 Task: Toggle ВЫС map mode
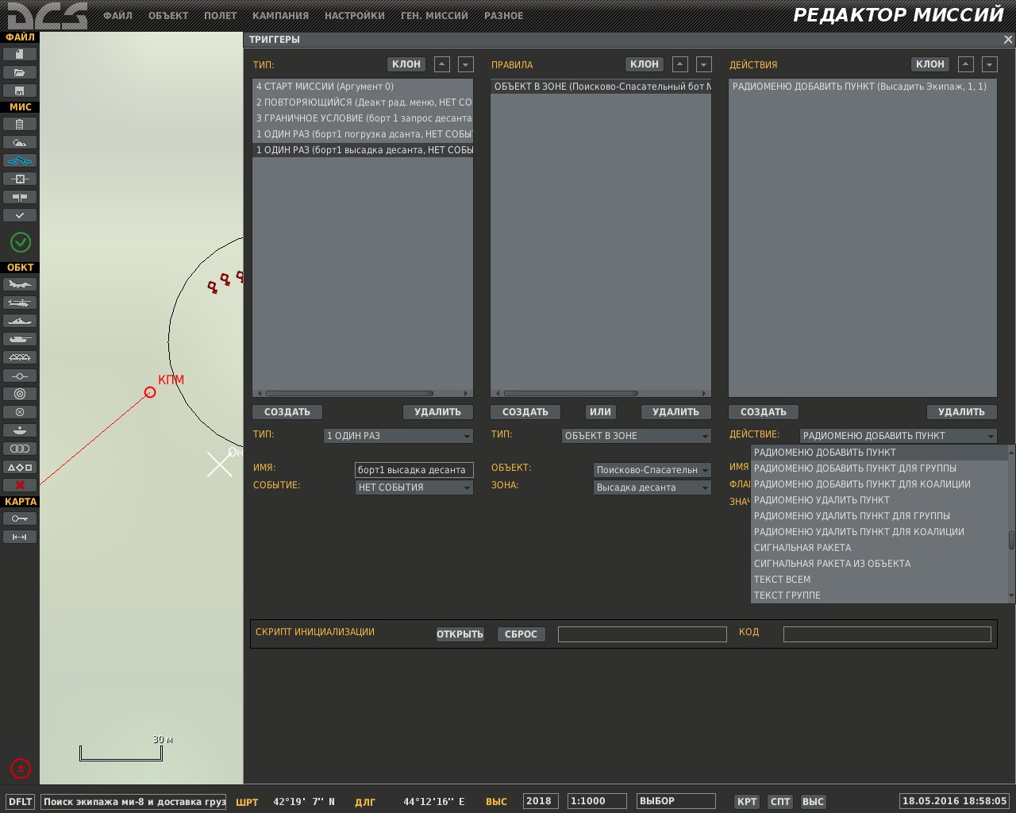(x=813, y=802)
